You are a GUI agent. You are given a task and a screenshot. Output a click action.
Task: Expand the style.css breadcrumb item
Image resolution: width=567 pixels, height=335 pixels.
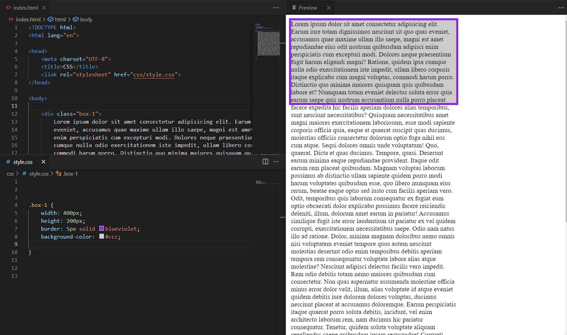[x=39, y=174]
